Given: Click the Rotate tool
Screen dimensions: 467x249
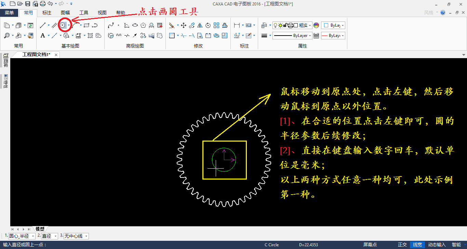Looking at the screenshot, I should 208,25.
